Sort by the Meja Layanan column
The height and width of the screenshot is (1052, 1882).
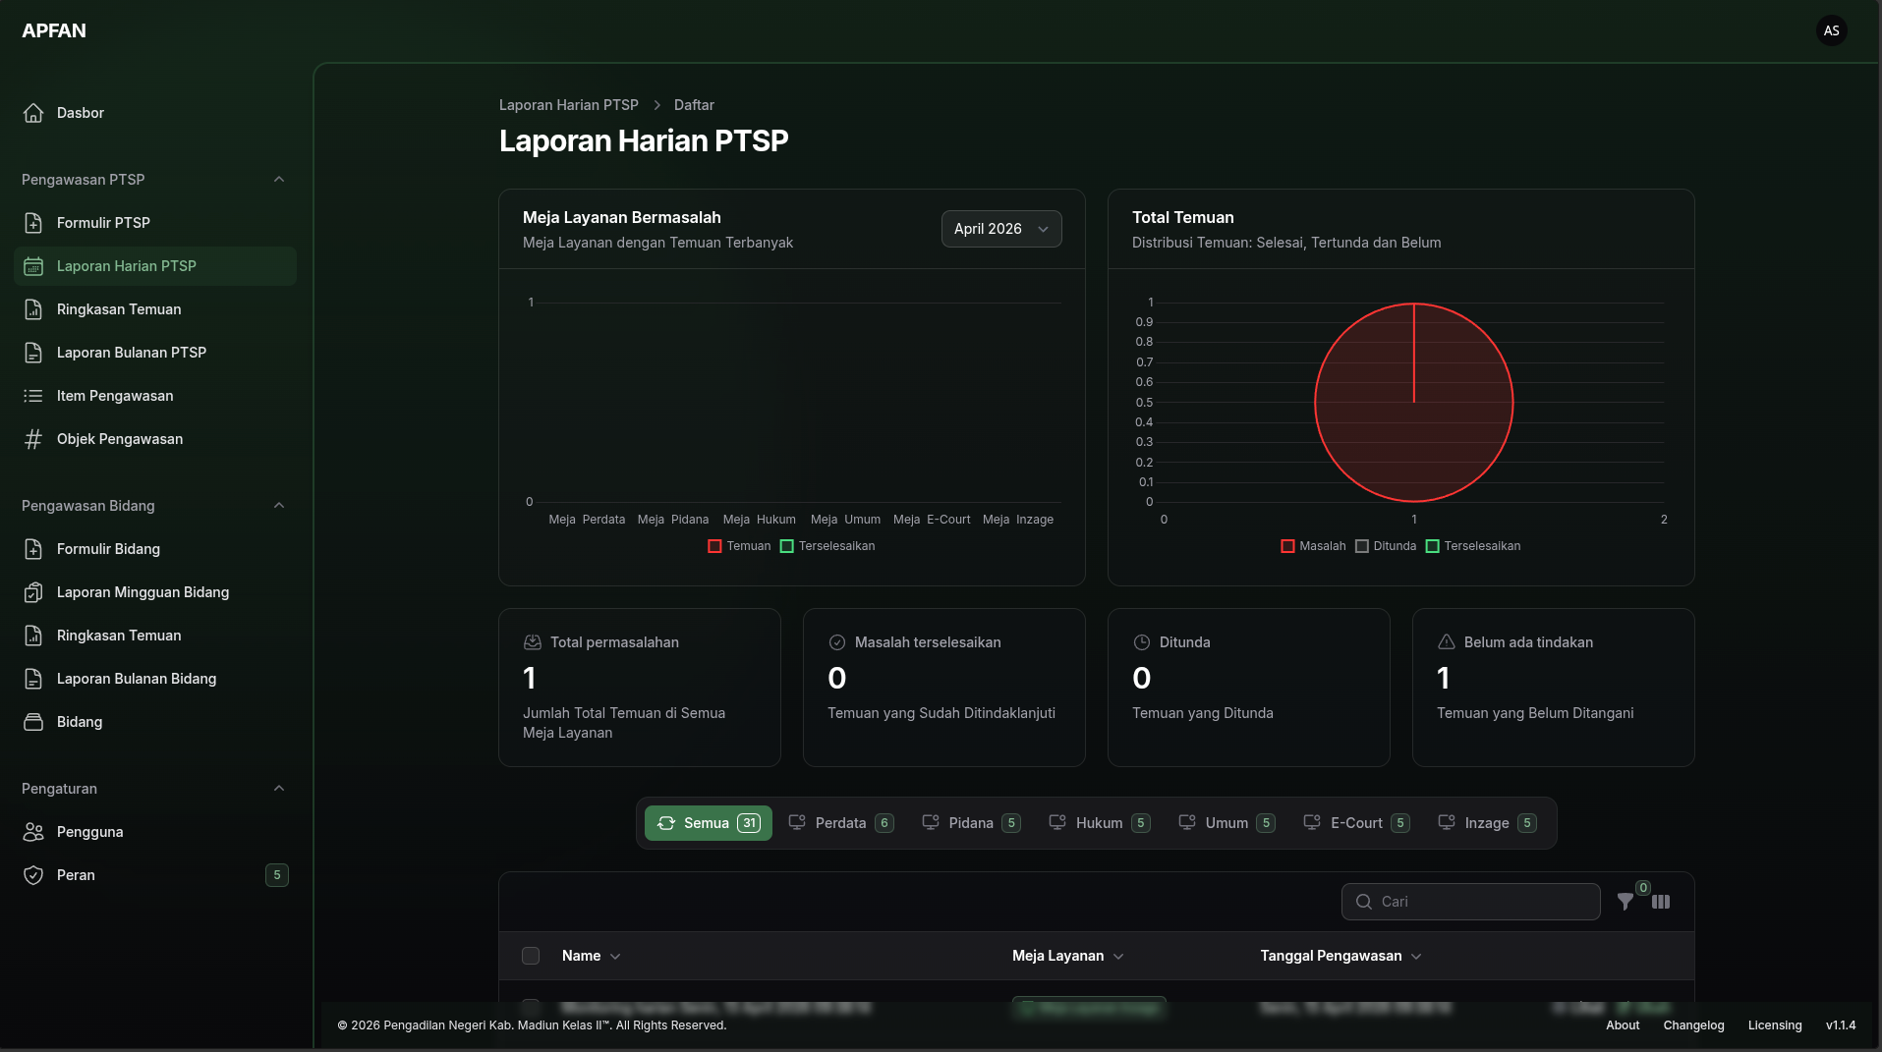tap(1068, 956)
